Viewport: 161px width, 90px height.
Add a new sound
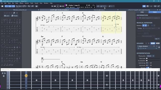pos(146,43)
